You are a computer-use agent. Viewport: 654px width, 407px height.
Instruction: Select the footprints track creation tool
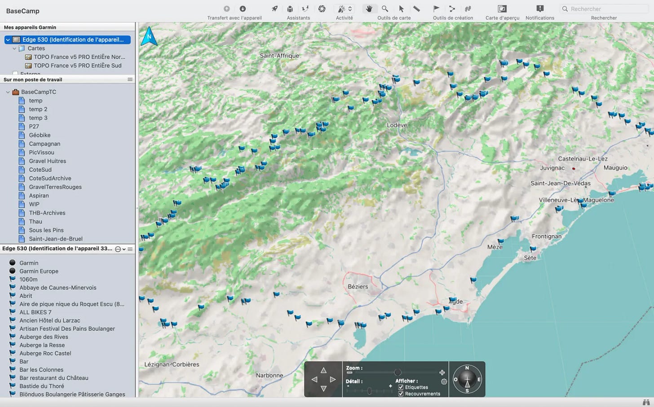tap(468, 9)
